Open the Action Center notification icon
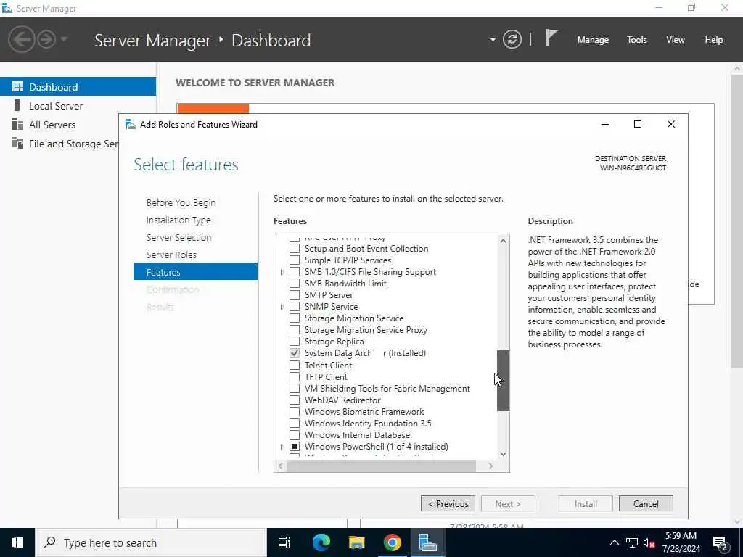The height and width of the screenshot is (557, 743). (x=721, y=543)
